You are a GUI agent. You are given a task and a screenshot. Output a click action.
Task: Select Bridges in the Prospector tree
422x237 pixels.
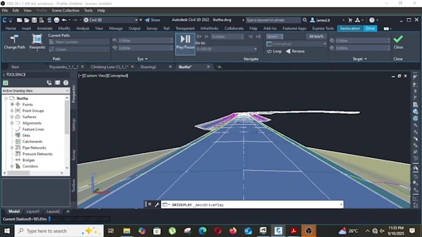click(x=29, y=160)
